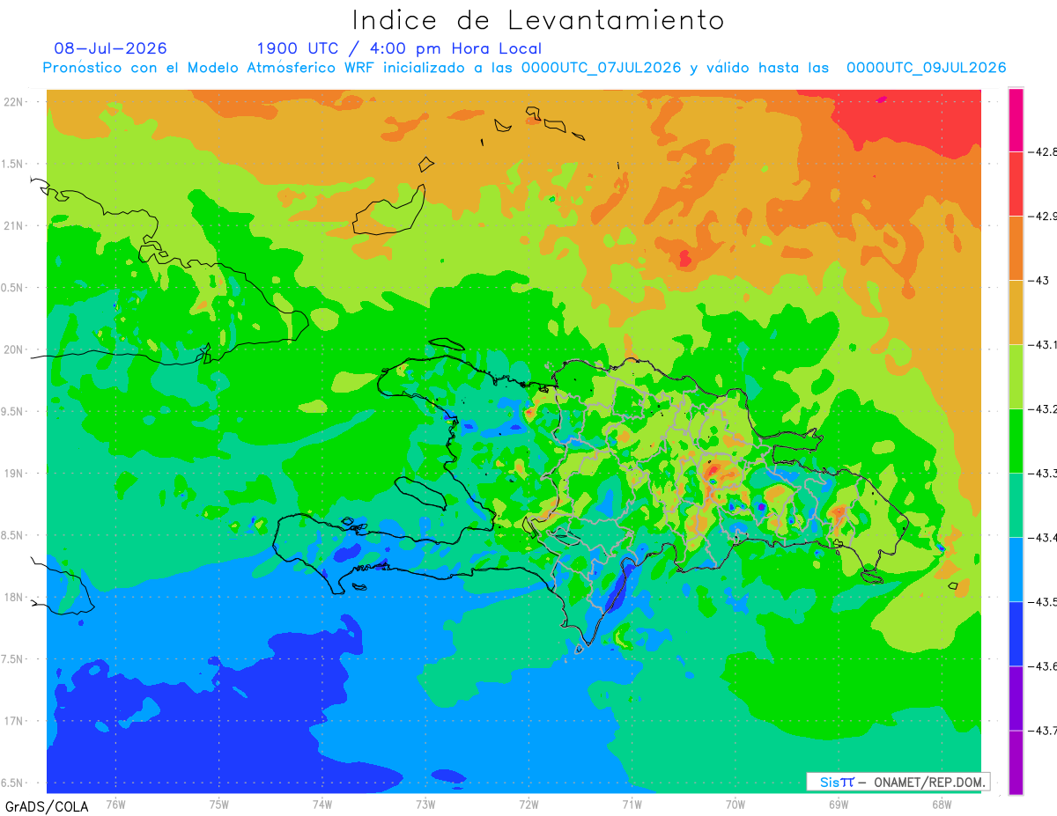Pick the yellow-green legend swatch between -43.1 and -43.2
Screen dimensions: 1057x816
1016,377
